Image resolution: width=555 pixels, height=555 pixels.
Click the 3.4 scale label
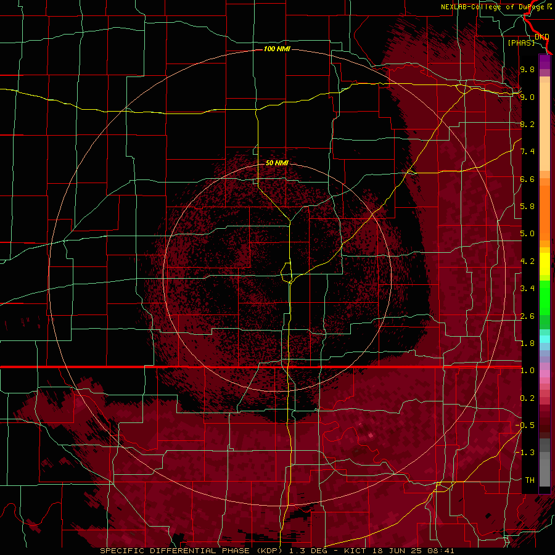(527, 289)
